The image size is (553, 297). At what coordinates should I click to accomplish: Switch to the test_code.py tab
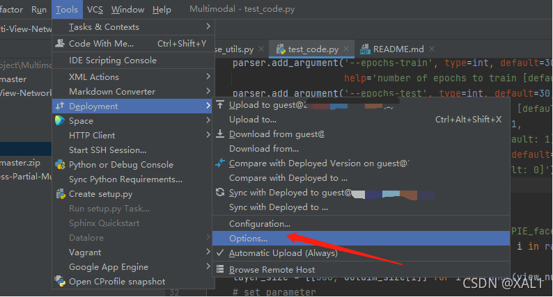tap(312, 49)
